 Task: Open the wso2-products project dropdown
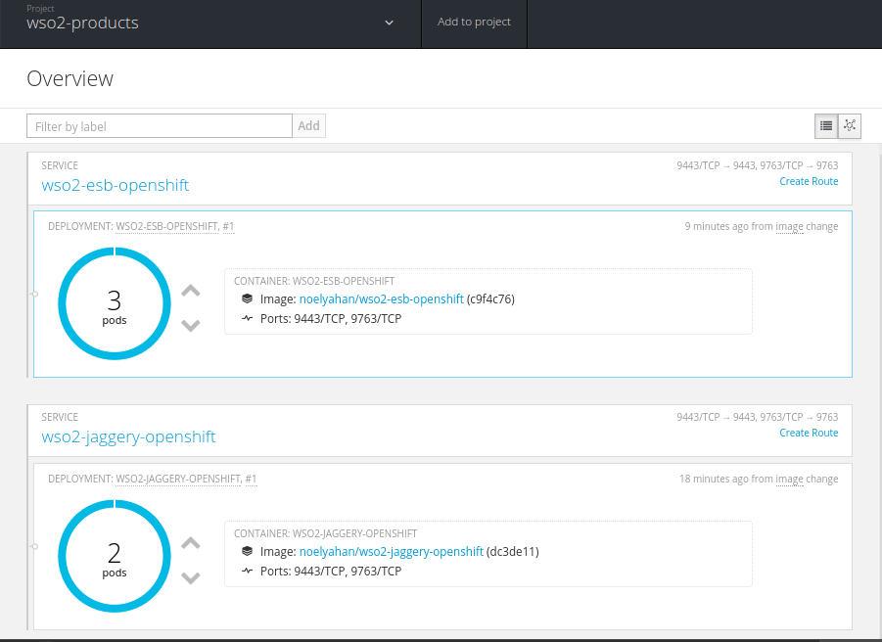[x=209, y=23]
